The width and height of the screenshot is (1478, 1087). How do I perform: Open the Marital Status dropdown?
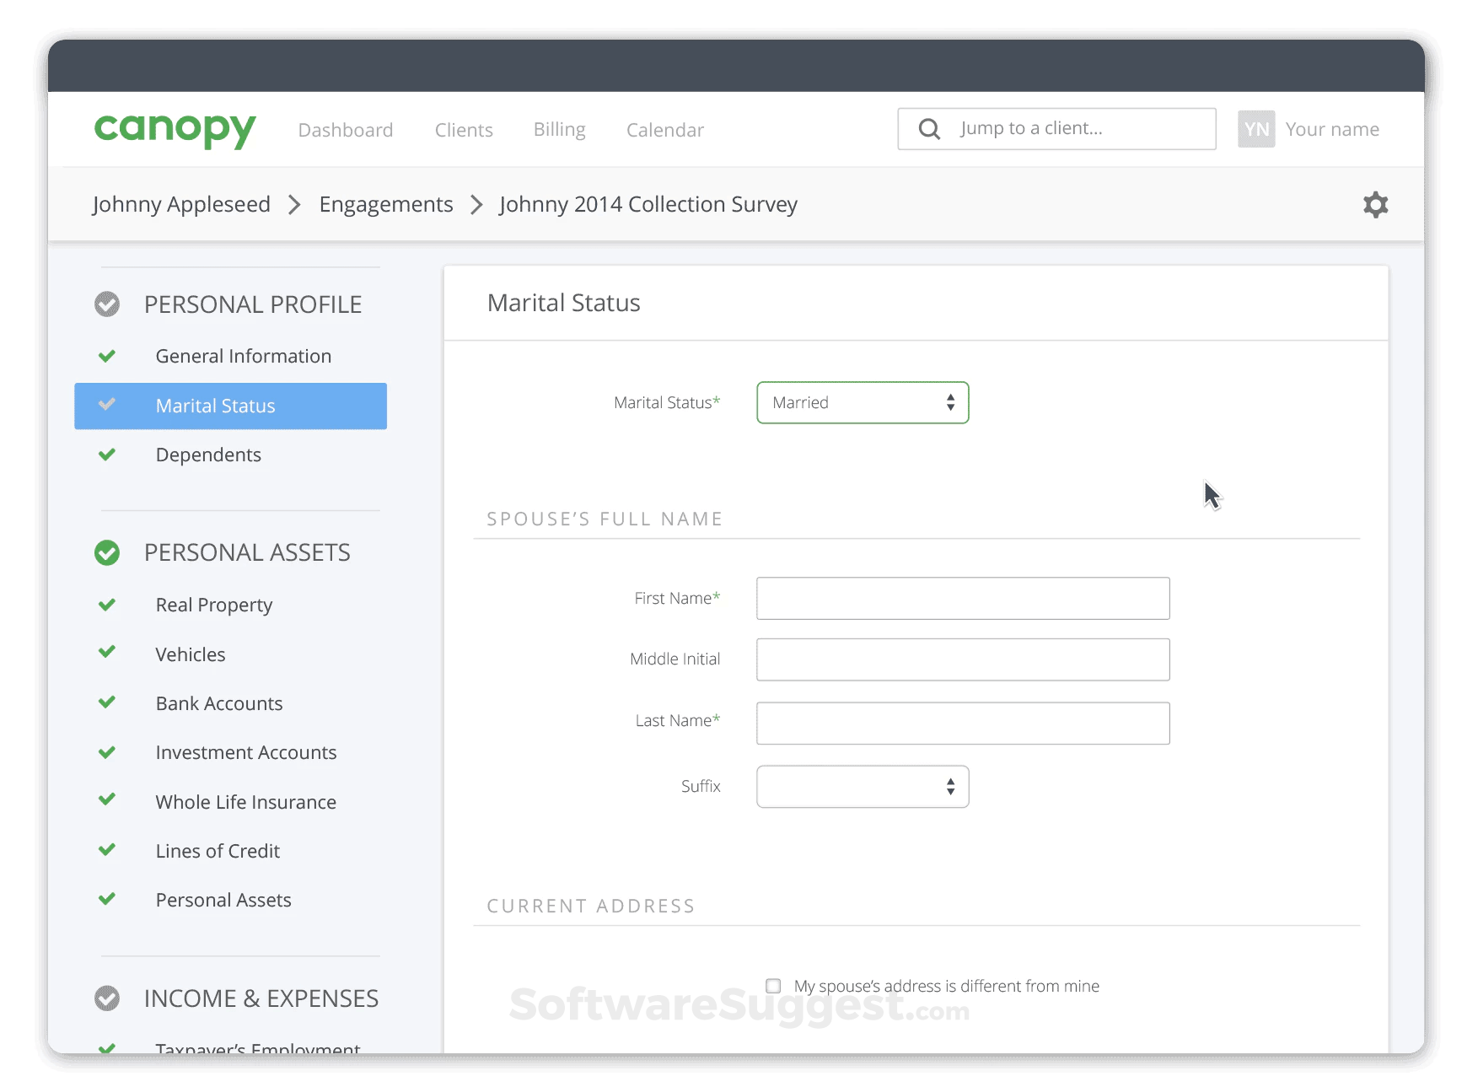[862, 402]
